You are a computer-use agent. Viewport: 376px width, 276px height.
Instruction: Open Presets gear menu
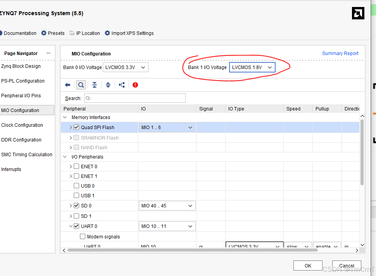click(53, 33)
